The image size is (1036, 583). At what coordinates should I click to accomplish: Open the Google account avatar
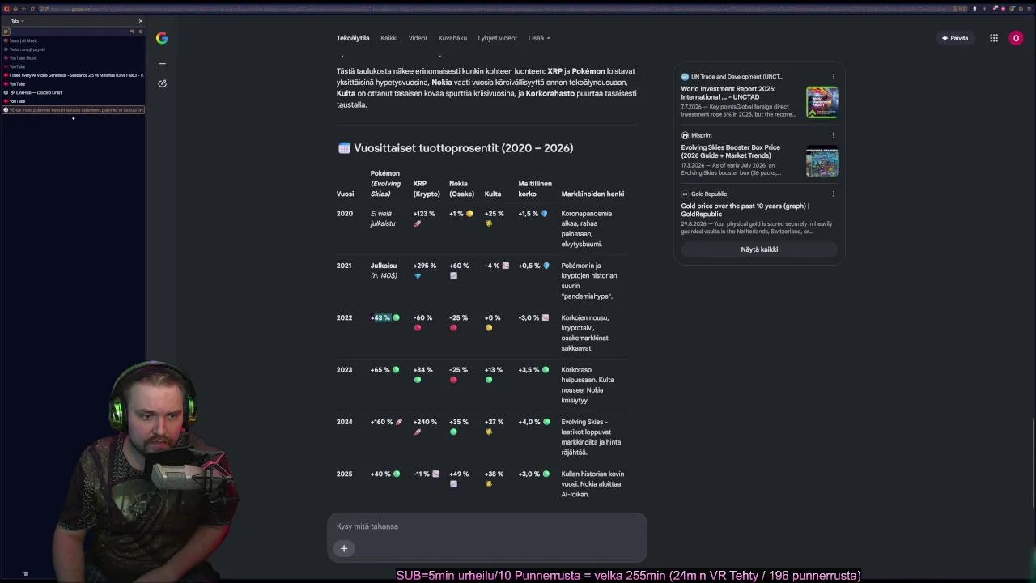click(x=1016, y=38)
